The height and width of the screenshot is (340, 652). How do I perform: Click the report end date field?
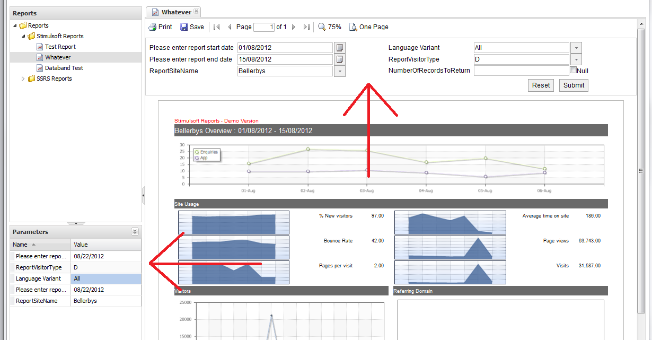pos(285,59)
